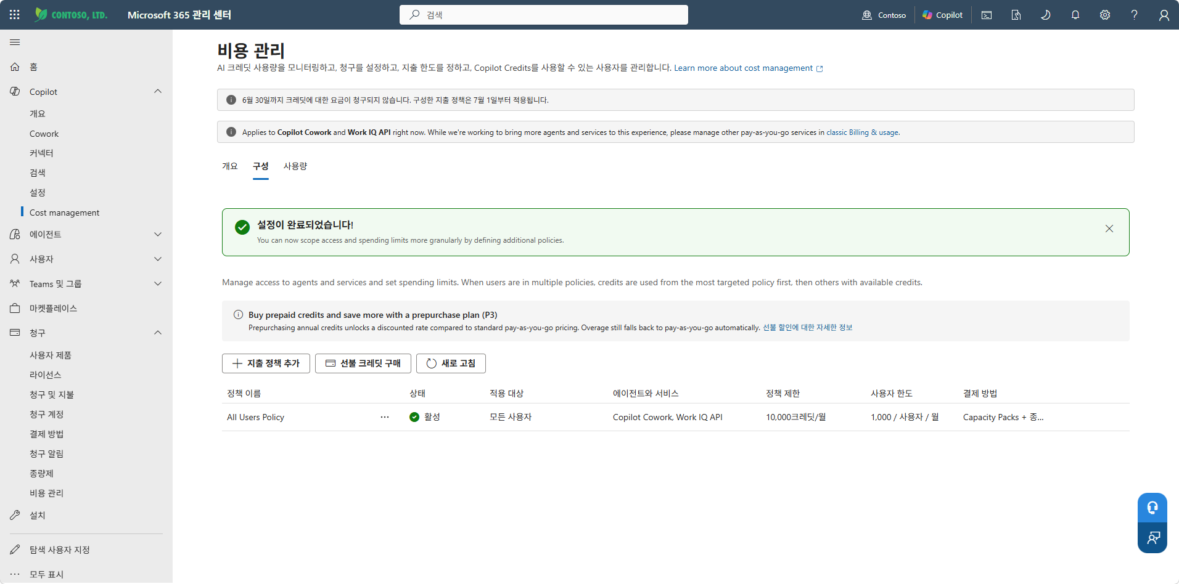Expand the 에이전트 navigation section
The width and height of the screenshot is (1179, 584).
(158, 234)
